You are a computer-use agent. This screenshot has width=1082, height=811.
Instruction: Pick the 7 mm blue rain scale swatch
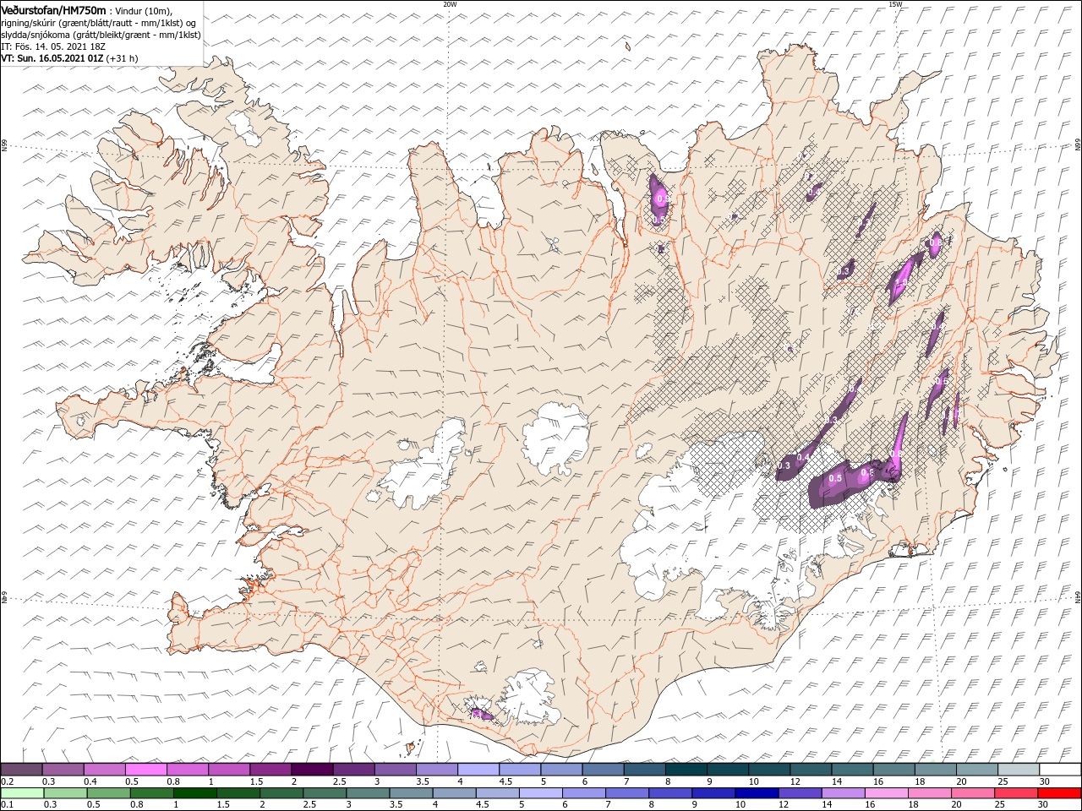[627, 793]
